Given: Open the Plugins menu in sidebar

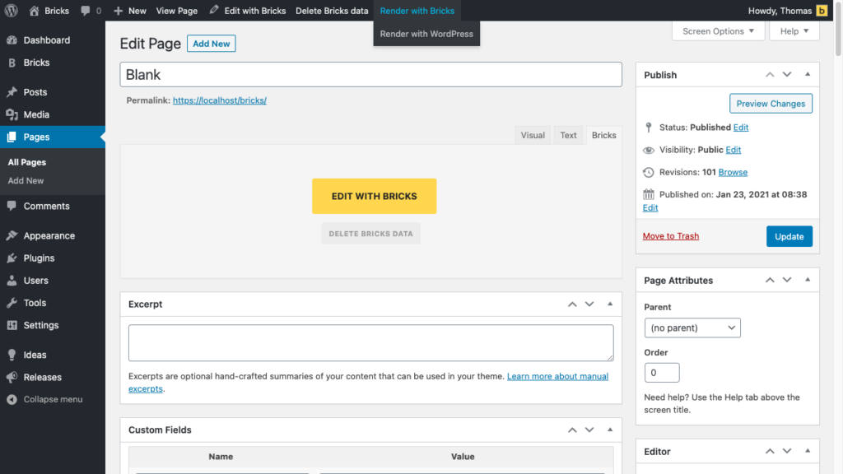Looking at the screenshot, I should [x=39, y=258].
